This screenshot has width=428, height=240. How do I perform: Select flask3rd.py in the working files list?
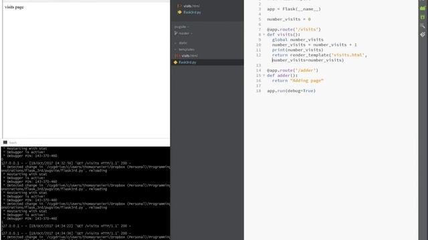192,12
